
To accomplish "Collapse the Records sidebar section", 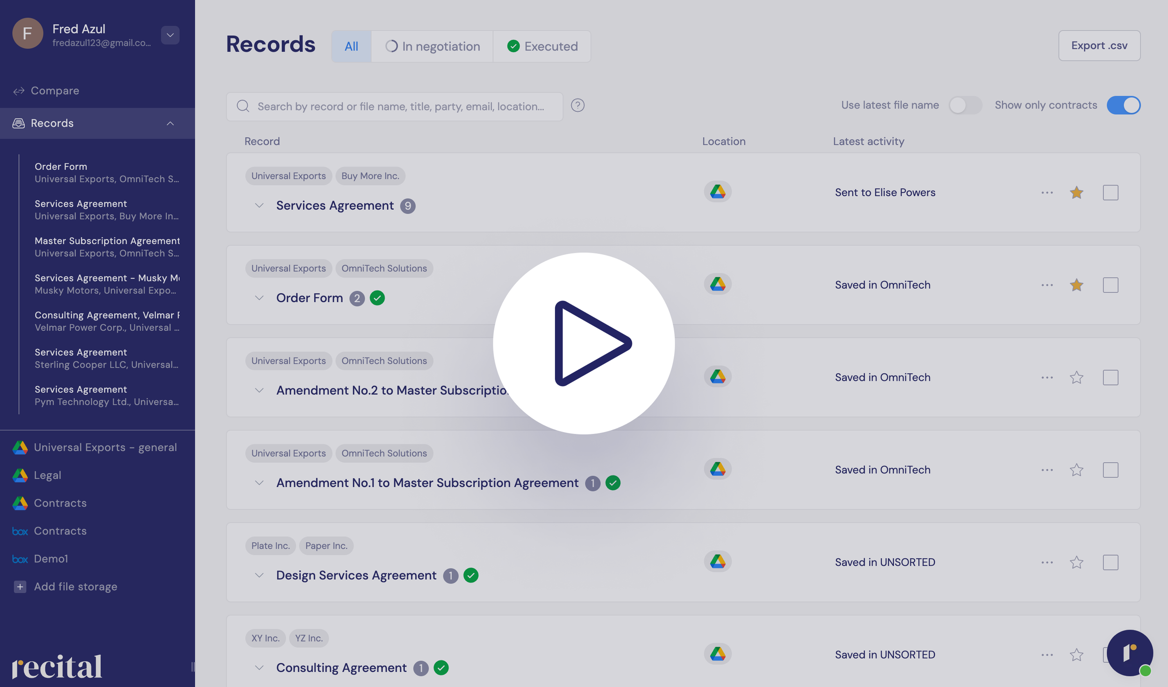I will [x=170, y=123].
